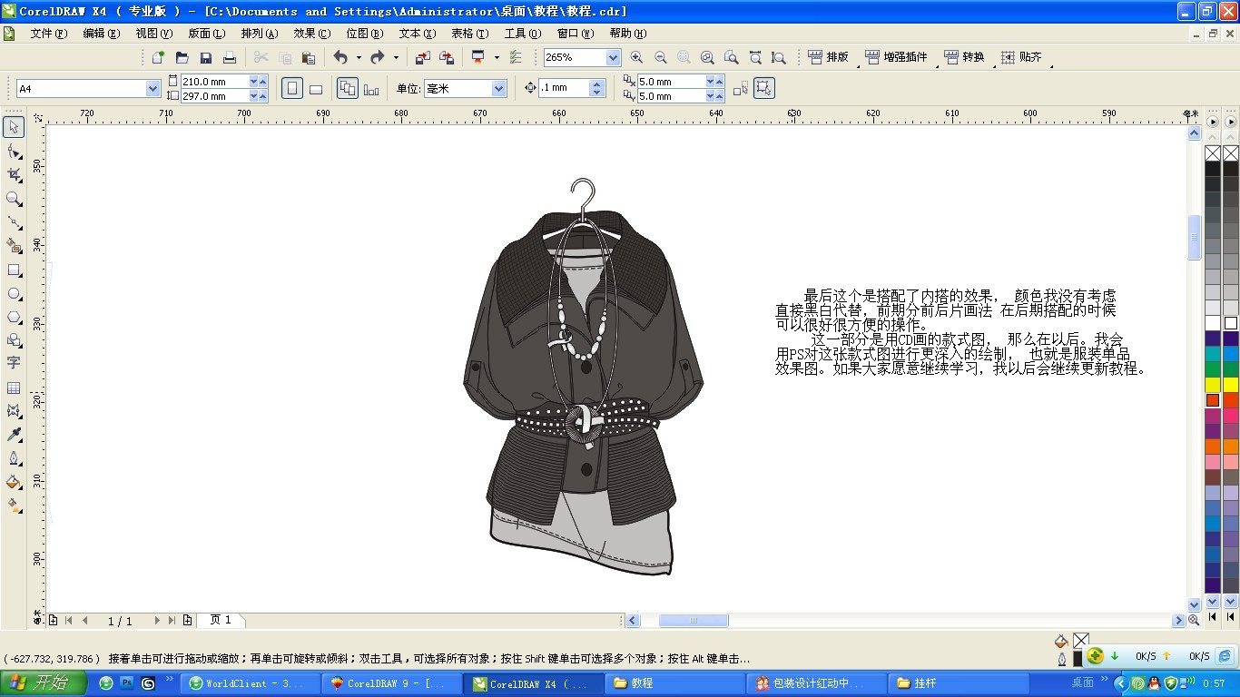Screen dimensions: 1240x697
Task: Open the Windows 开始 start button
Action: [44, 682]
